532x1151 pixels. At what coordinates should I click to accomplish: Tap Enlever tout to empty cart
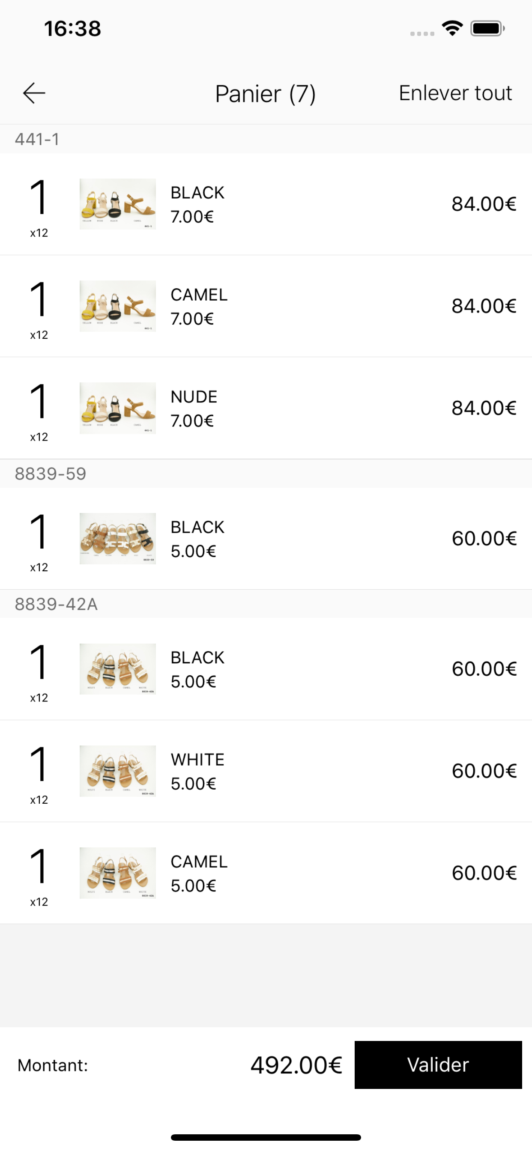click(x=455, y=93)
